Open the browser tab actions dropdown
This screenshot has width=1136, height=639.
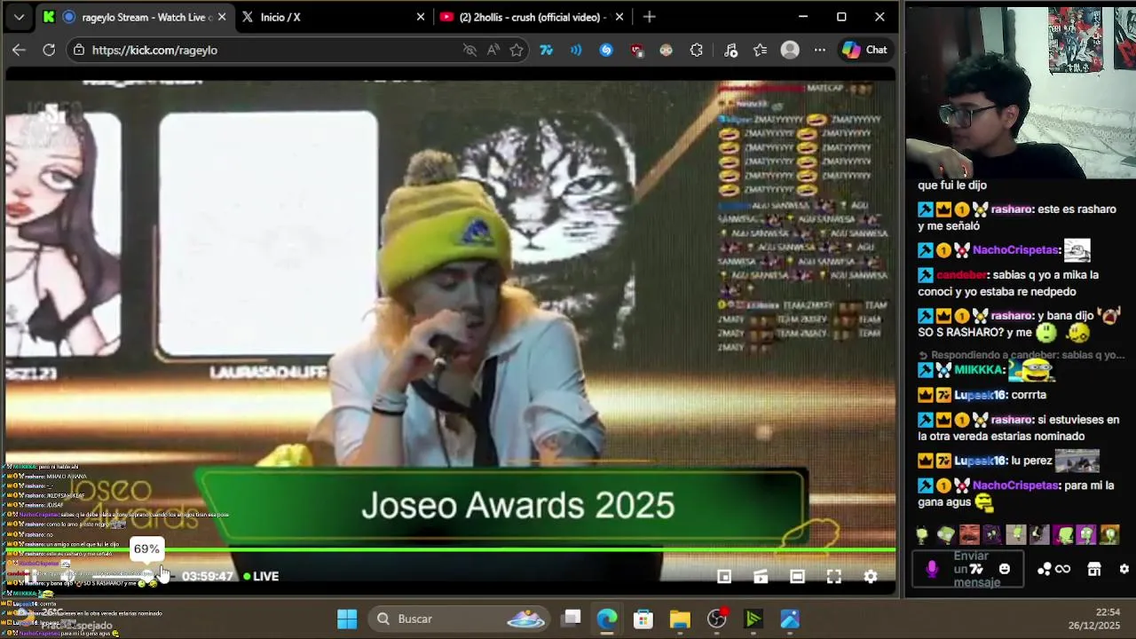click(19, 17)
